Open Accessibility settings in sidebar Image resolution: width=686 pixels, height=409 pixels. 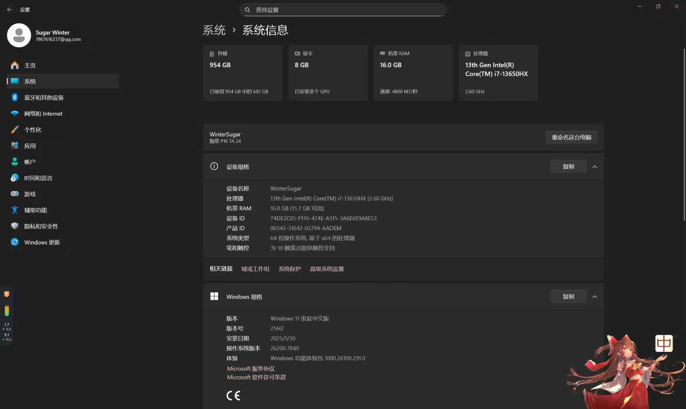tap(35, 210)
